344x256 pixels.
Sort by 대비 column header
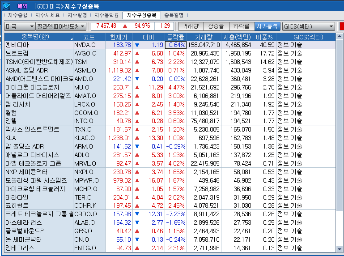pyautogui.click(x=149, y=37)
